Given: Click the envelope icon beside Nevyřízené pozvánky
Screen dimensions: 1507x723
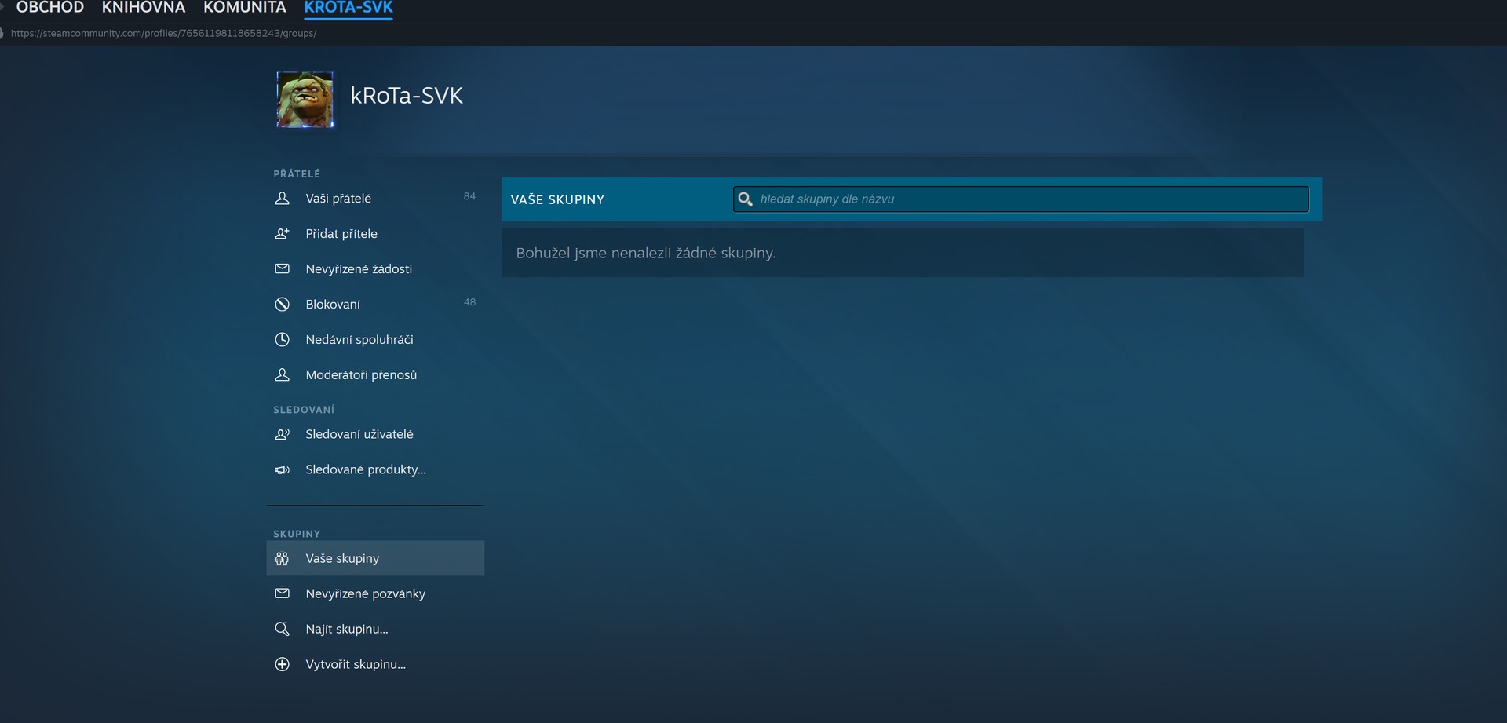Looking at the screenshot, I should click(x=282, y=593).
